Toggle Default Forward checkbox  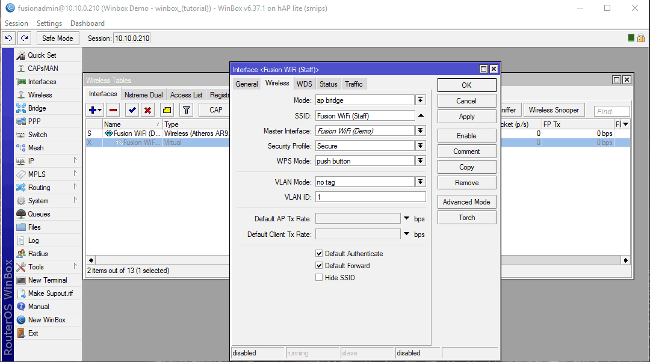(319, 266)
